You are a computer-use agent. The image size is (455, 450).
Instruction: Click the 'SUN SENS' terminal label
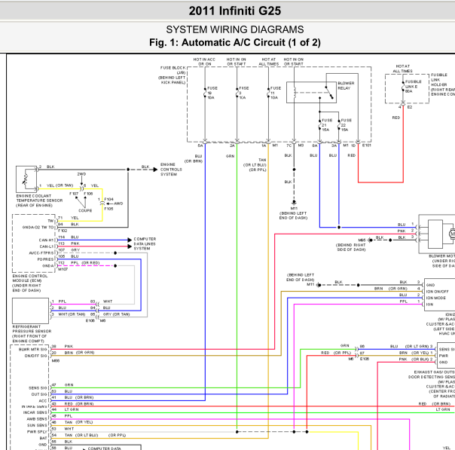[x=37, y=425]
